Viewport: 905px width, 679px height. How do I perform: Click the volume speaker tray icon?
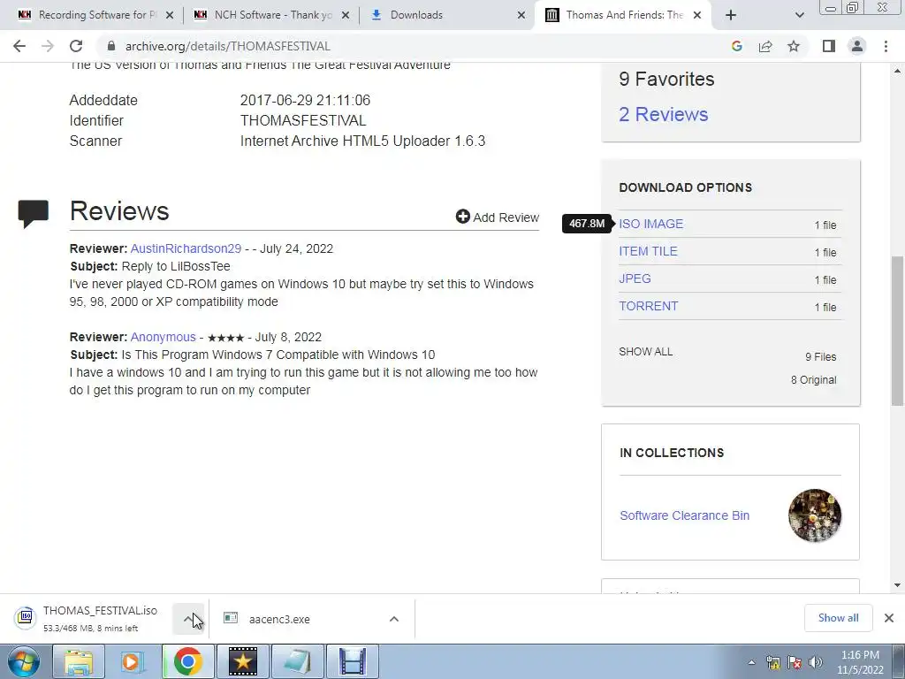[816, 663]
